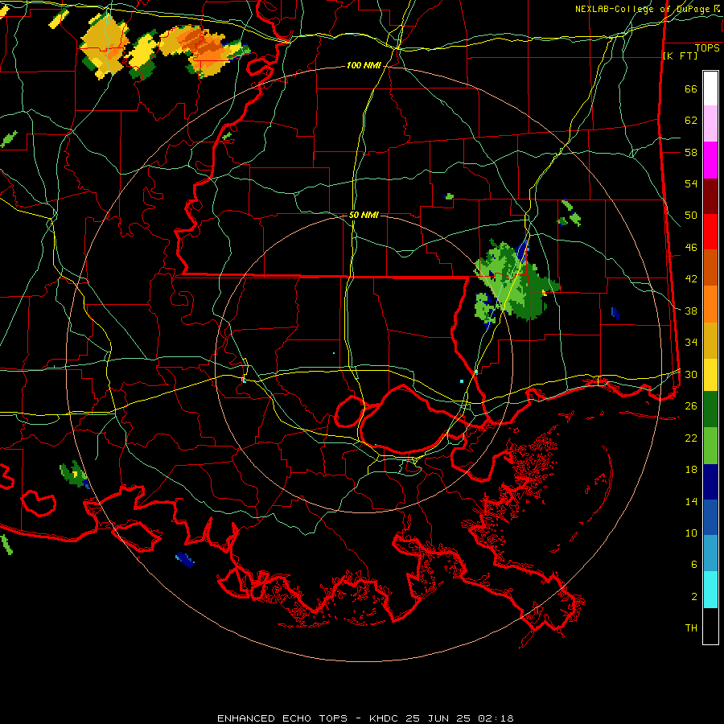Click the light pink legend swatch

pyautogui.click(x=710, y=123)
